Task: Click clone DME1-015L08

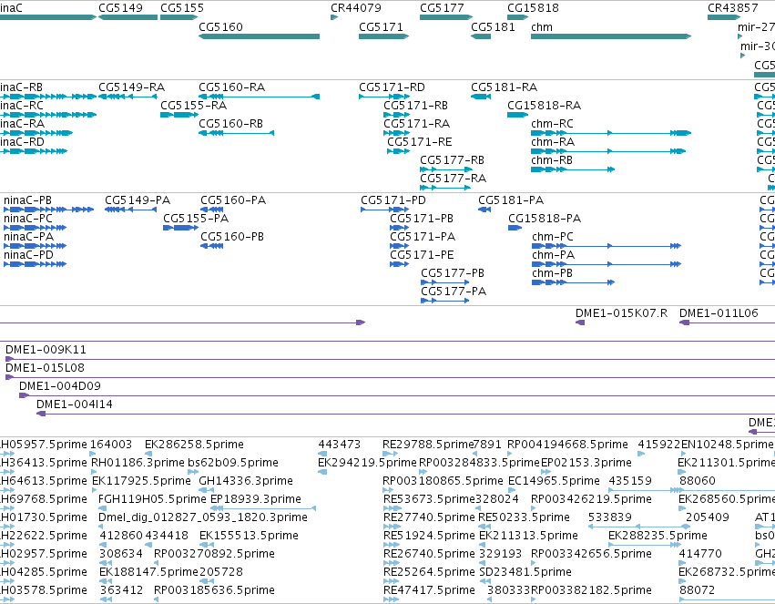Action: click(390, 378)
